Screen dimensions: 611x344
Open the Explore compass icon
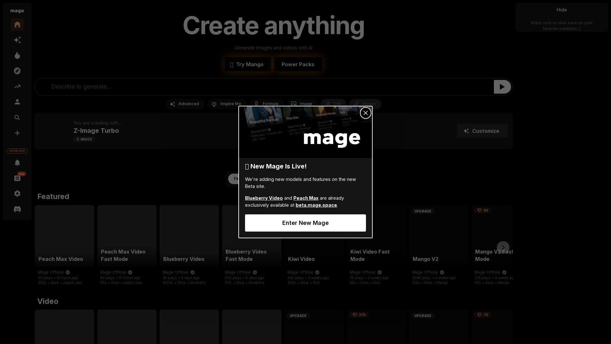17,71
